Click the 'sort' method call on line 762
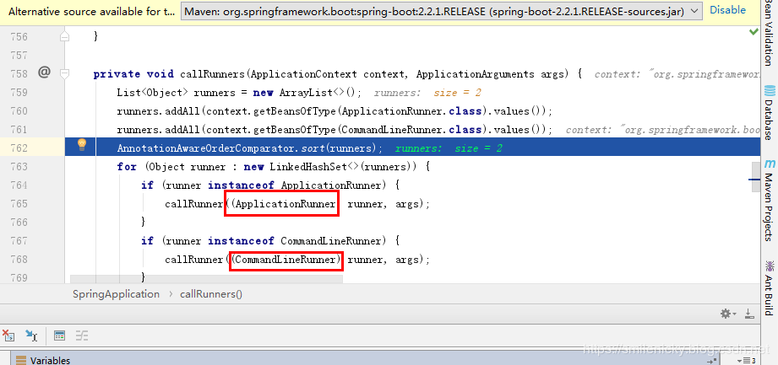Viewport: 778px width, 365px height. click(313, 148)
